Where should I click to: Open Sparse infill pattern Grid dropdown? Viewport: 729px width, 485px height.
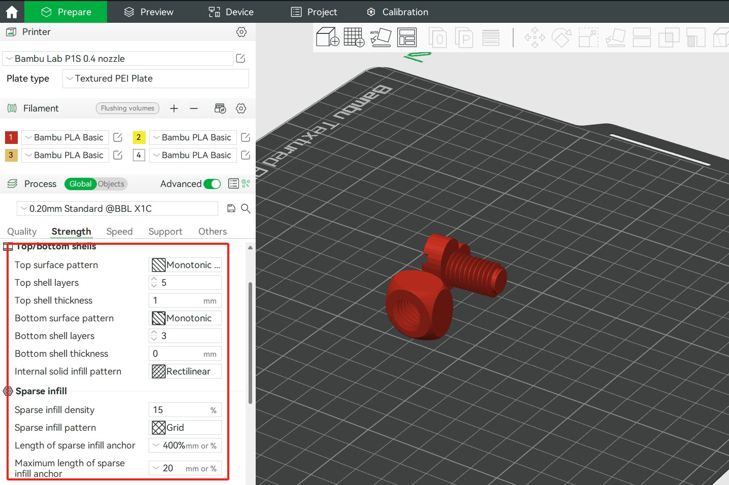point(185,428)
